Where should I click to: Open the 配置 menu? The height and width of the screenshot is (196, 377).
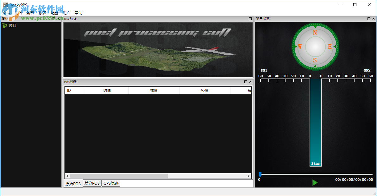click(x=54, y=13)
